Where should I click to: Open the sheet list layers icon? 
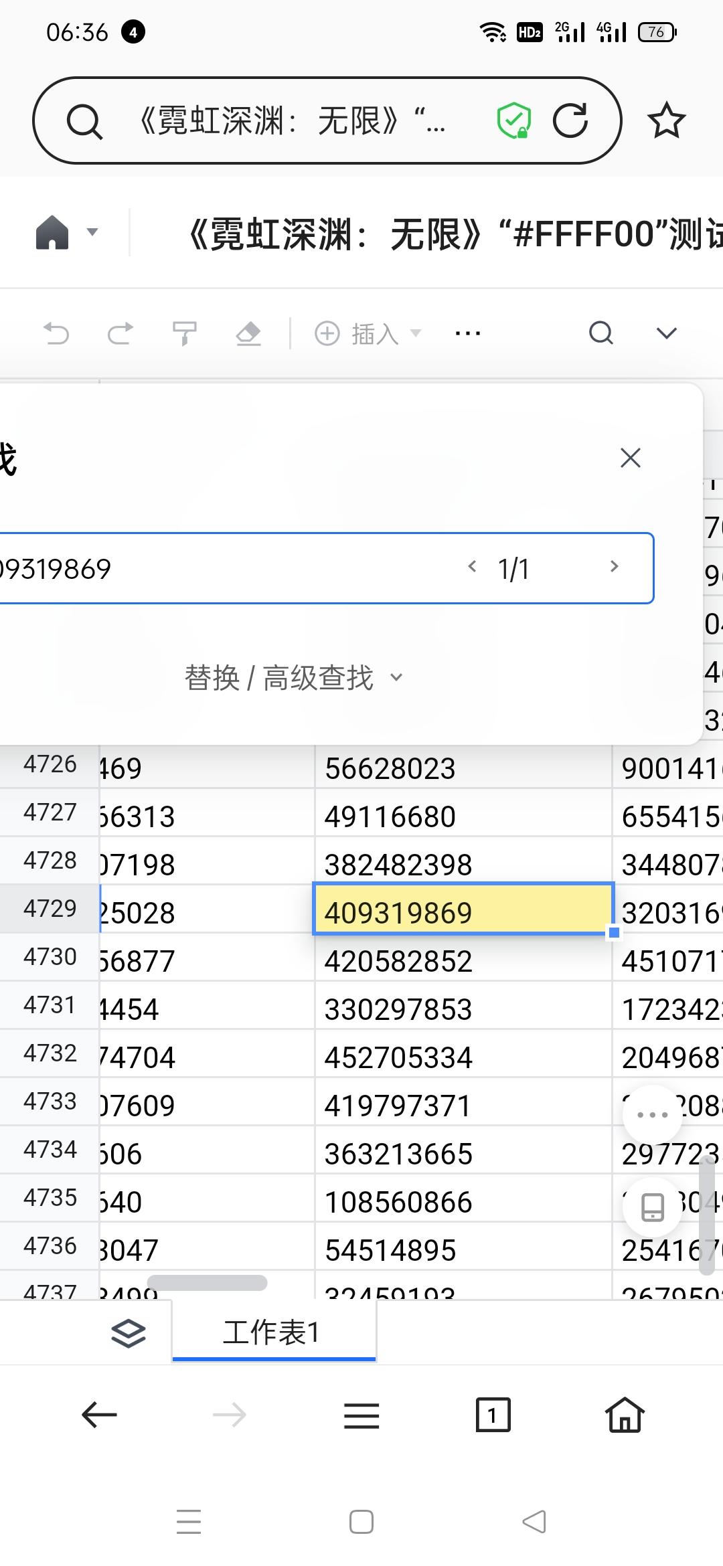pyautogui.click(x=128, y=1332)
